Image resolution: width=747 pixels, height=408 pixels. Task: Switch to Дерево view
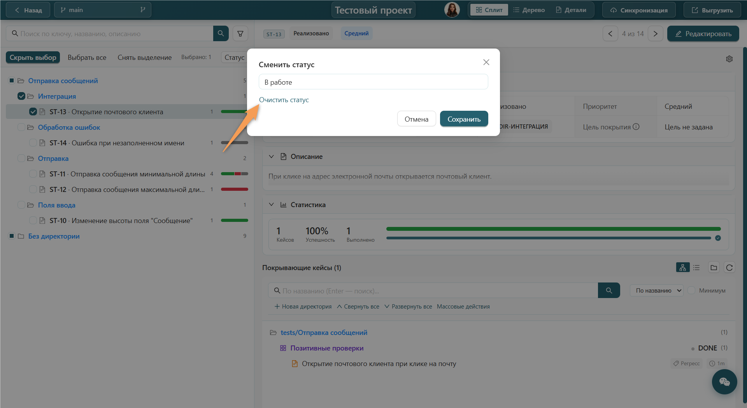[x=529, y=10]
